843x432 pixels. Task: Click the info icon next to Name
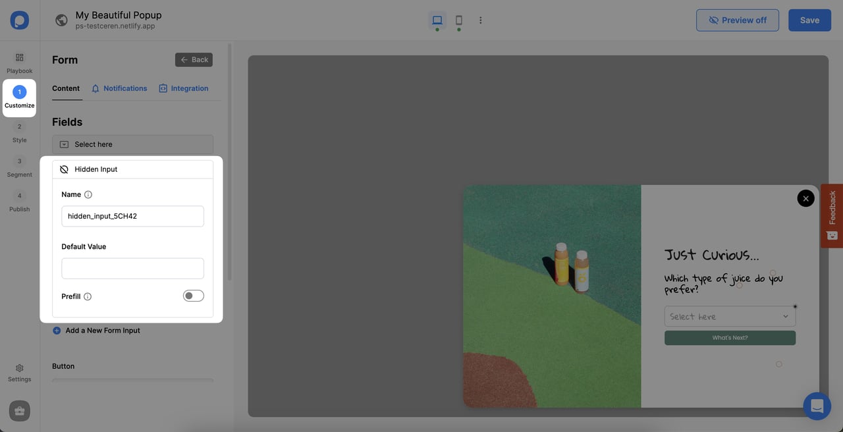(x=89, y=194)
